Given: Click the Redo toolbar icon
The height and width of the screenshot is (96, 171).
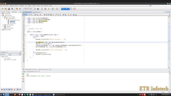Looking at the screenshot, I should [x=20, y=9].
